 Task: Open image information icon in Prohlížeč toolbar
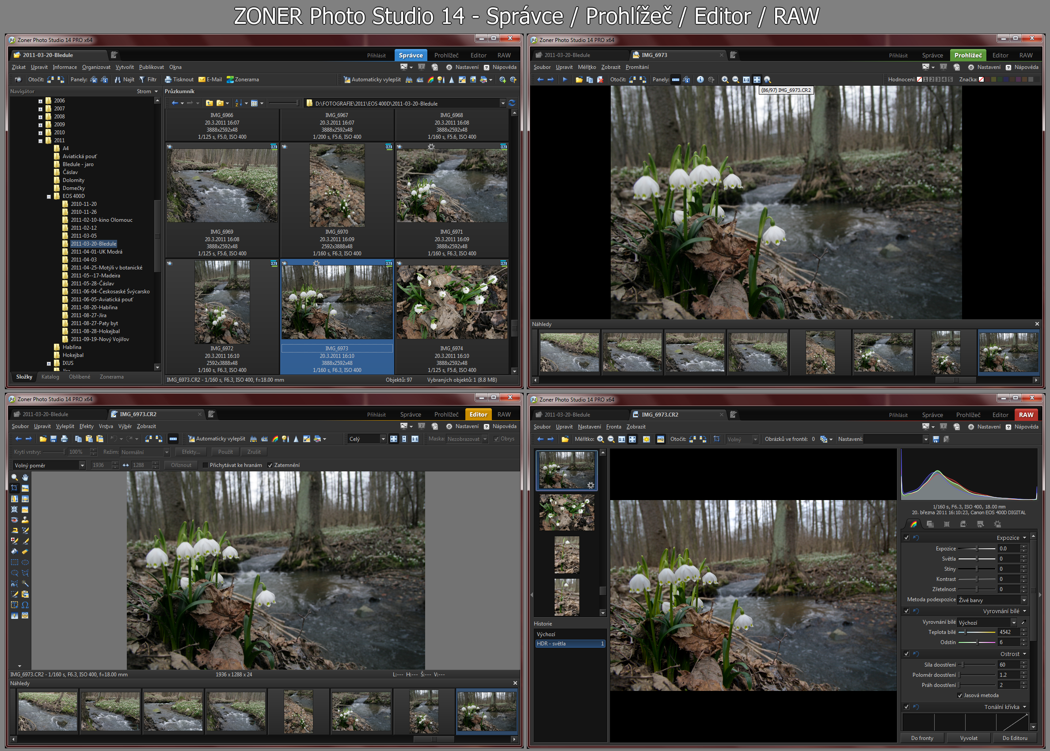tap(700, 80)
